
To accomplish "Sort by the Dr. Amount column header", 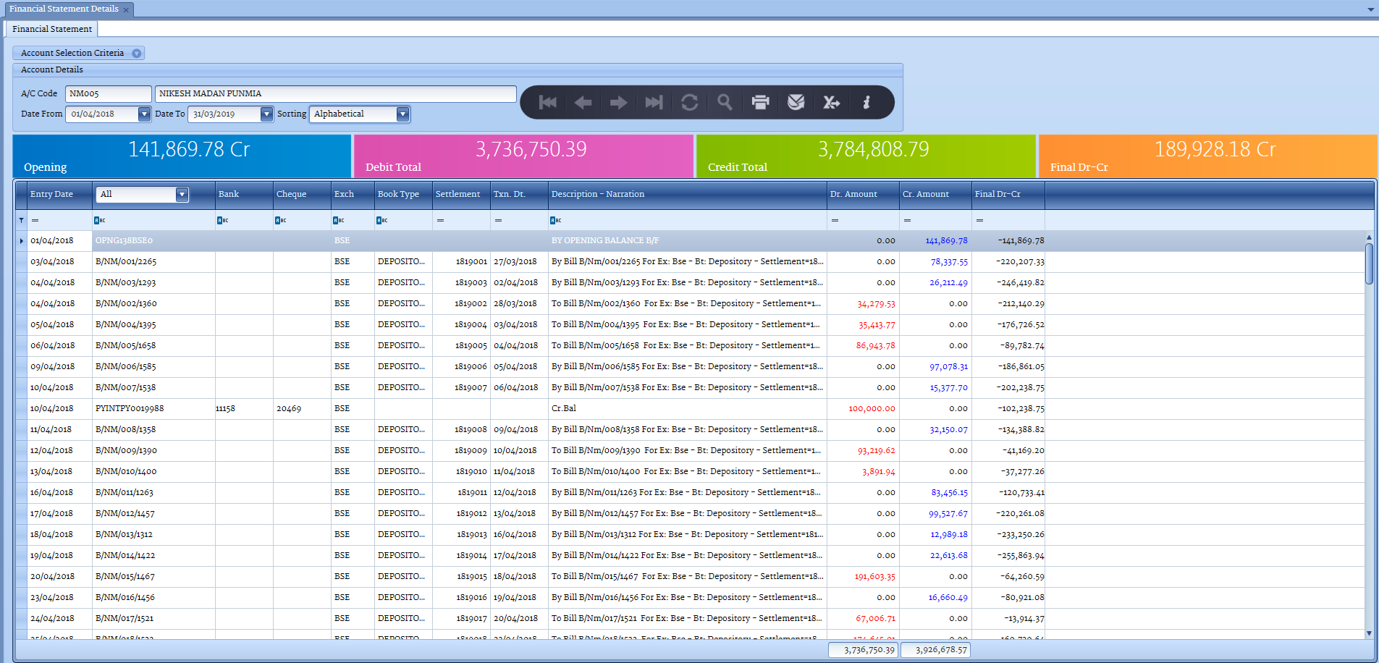I will [853, 195].
